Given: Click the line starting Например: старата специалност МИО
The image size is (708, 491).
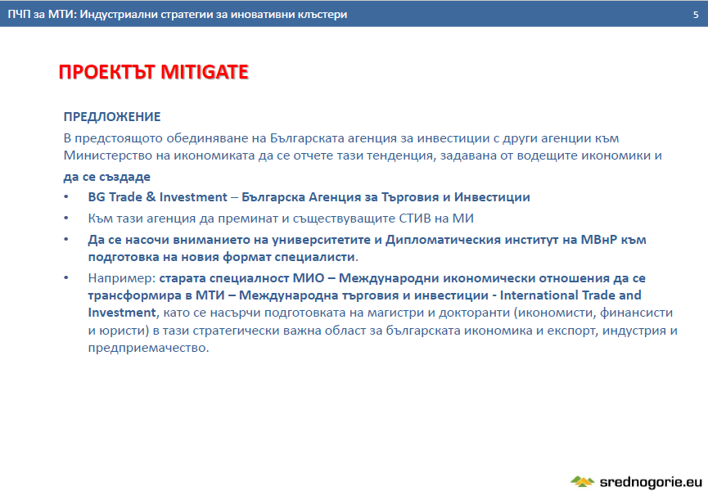Looking at the screenshot, I should click(x=367, y=278).
